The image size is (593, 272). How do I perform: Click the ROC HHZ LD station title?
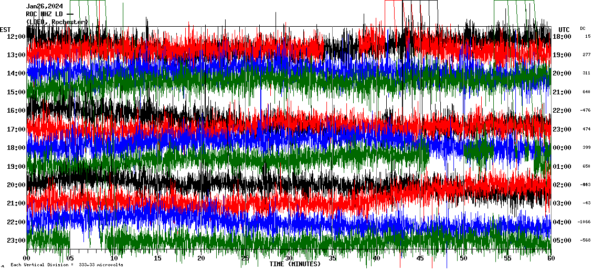[x=47, y=14]
